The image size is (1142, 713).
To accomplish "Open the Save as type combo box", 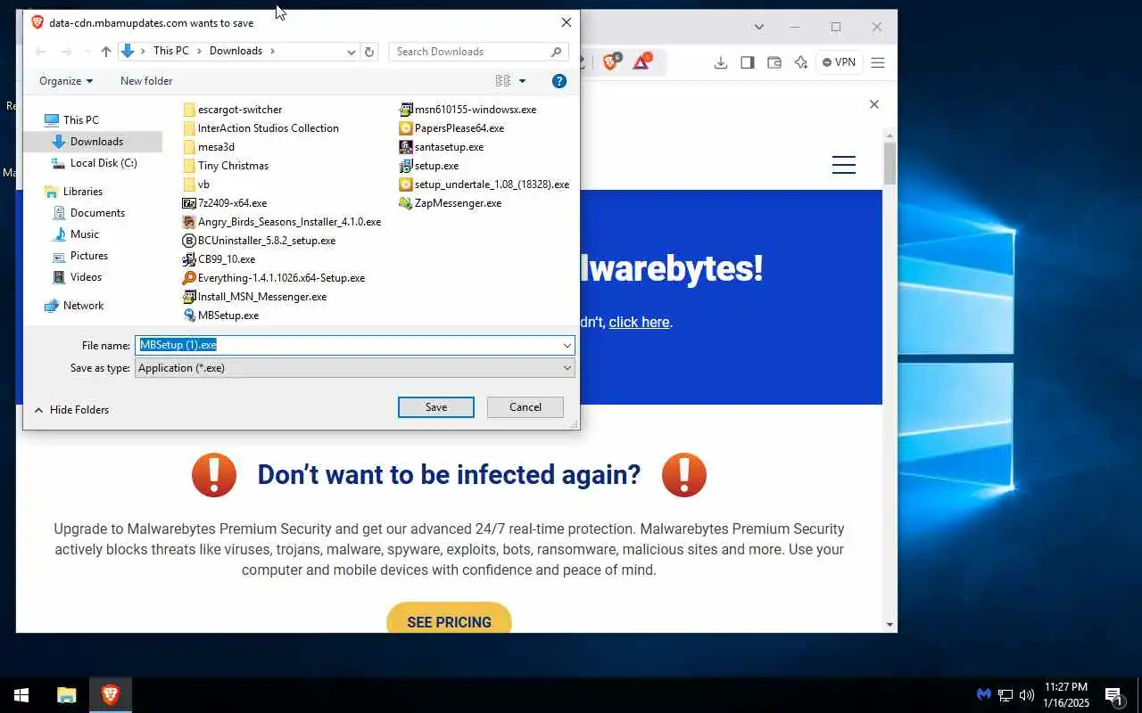I will click(x=355, y=368).
